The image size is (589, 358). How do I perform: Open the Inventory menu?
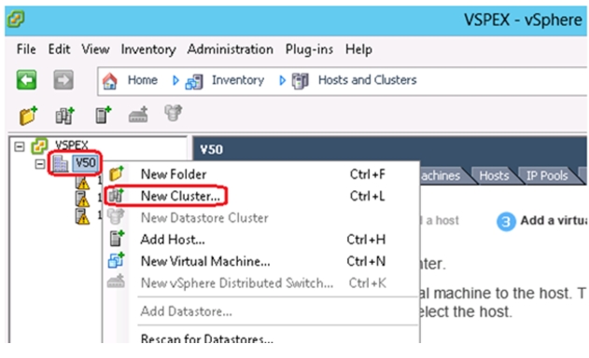coord(148,49)
